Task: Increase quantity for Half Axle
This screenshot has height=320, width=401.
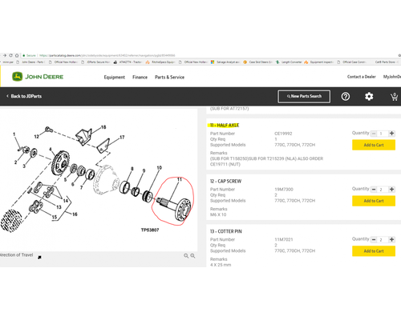Action: coord(391,134)
